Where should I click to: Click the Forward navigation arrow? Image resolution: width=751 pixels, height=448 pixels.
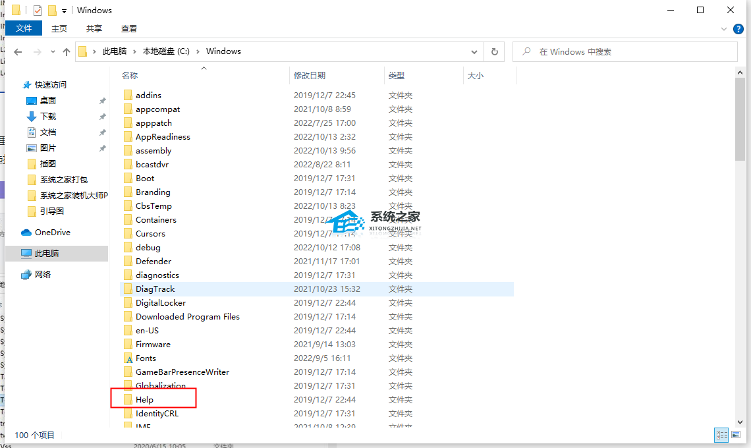coord(37,52)
